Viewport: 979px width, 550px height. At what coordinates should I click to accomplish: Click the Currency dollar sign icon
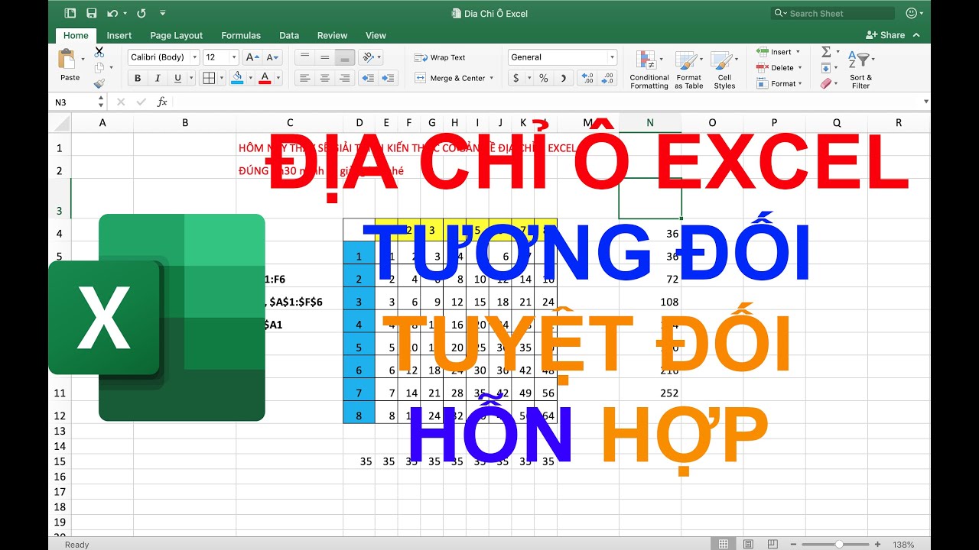[516, 78]
